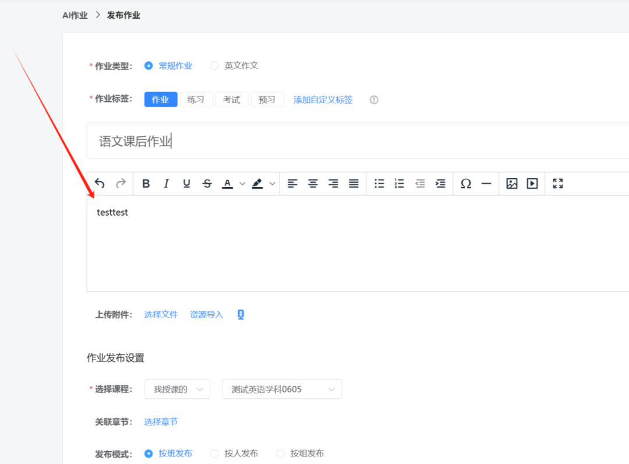Apply the font color A button
629x464 pixels.
[228, 184]
